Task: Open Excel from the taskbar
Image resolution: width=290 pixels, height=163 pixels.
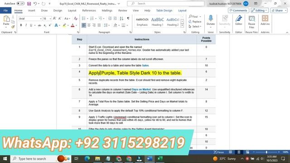Action: 160,158
